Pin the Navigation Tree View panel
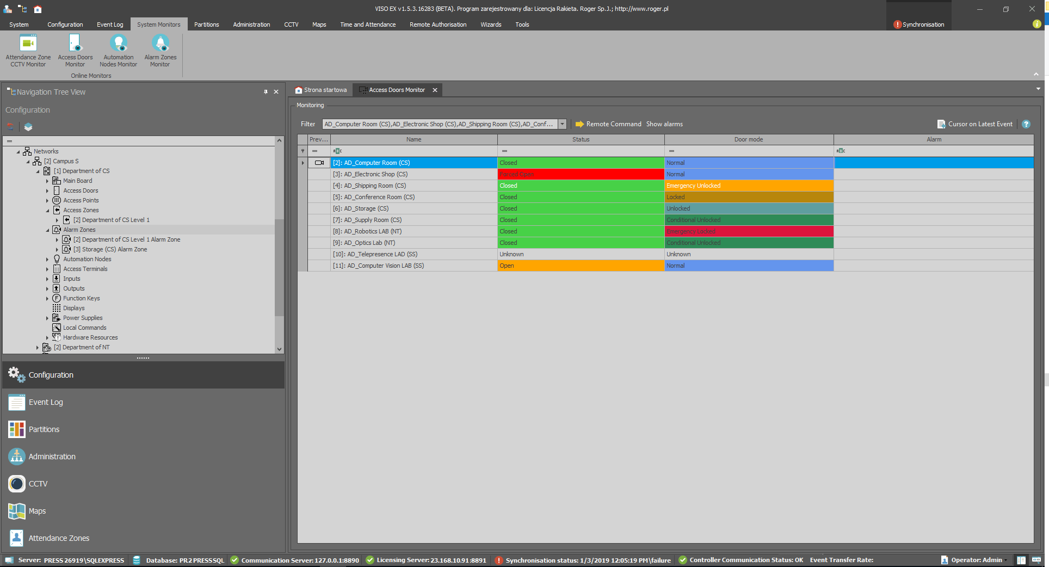The height and width of the screenshot is (567, 1049). tap(266, 92)
